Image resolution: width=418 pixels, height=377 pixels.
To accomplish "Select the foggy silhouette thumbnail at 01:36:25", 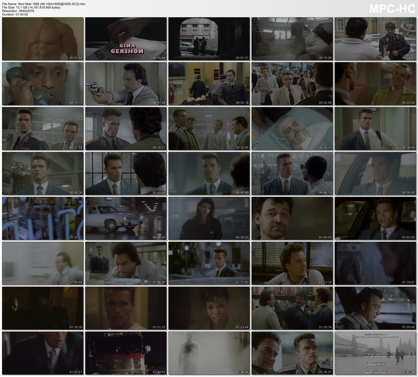I will 209,352.
